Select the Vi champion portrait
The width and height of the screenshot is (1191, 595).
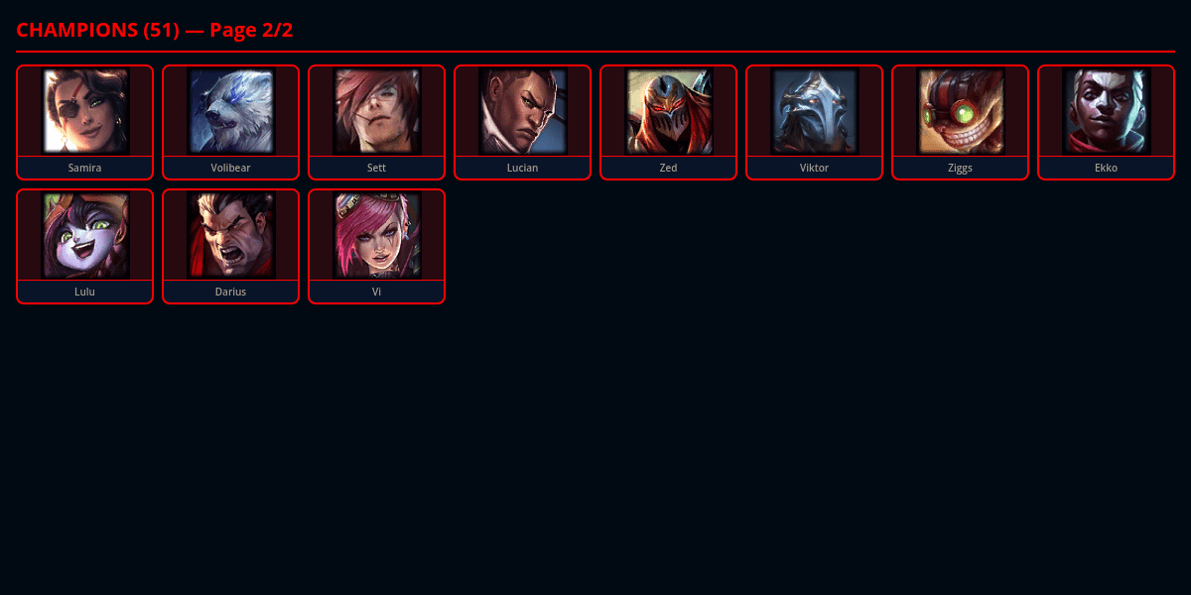point(376,235)
